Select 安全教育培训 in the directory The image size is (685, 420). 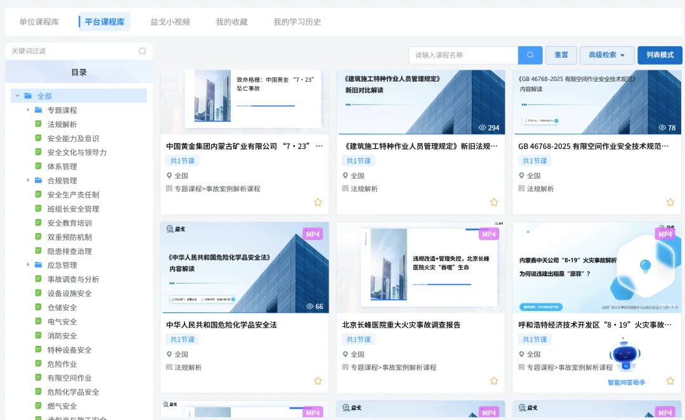coord(70,223)
